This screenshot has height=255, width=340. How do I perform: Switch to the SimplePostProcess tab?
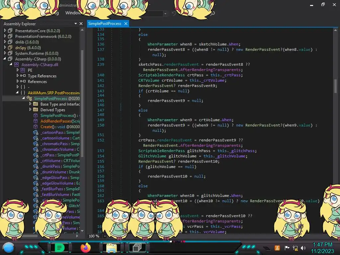pos(105,24)
